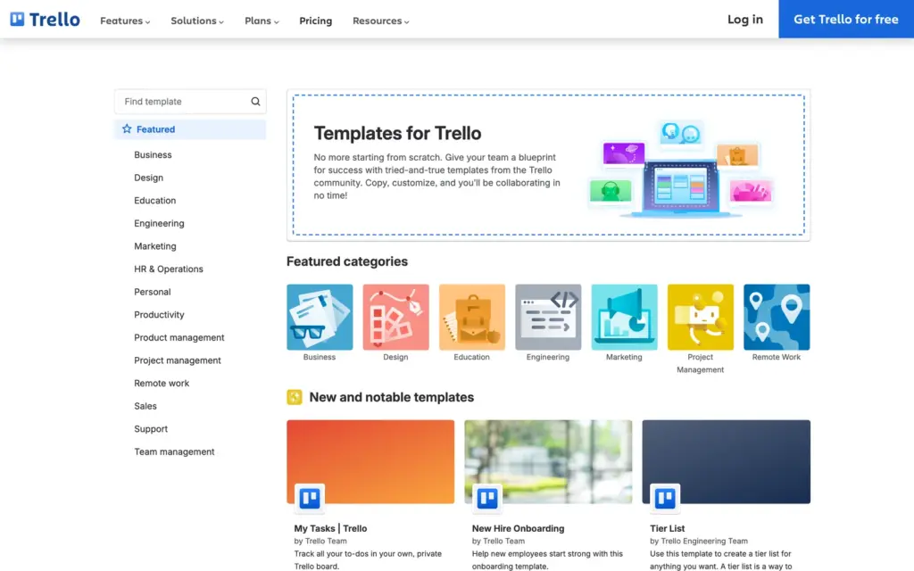Expand the Resources dropdown menu
Viewport: 914px width, 571px height.
click(x=380, y=21)
